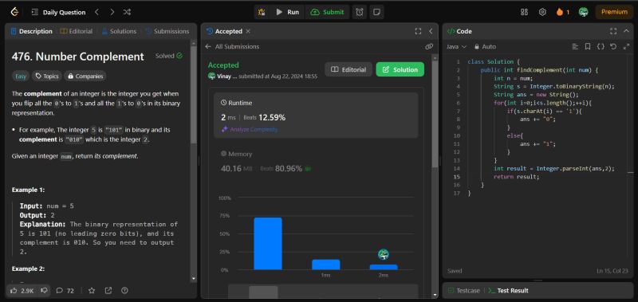
Task: Open the Testcase tab
Action: [464, 291]
